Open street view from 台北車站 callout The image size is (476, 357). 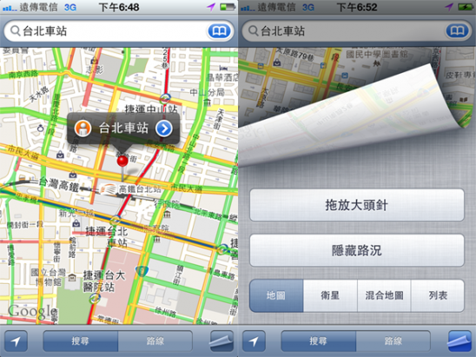coord(83,129)
